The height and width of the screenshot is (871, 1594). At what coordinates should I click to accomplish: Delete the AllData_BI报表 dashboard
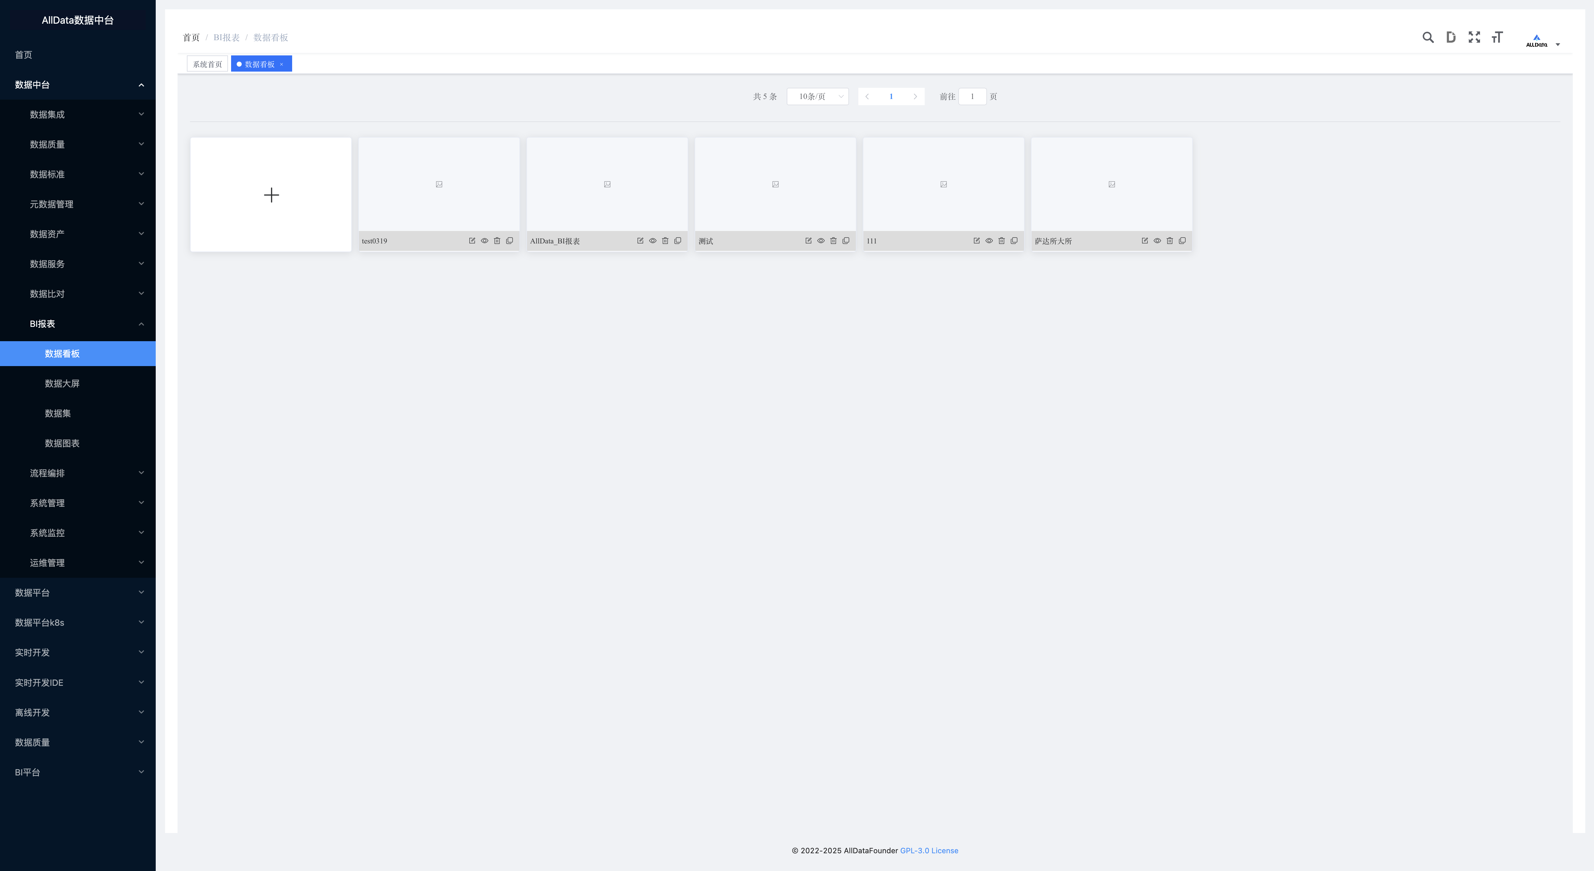[665, 241]
